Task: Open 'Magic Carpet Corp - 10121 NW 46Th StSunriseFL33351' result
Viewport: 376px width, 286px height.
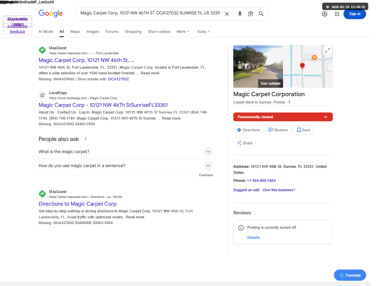Action: [103, 105]
